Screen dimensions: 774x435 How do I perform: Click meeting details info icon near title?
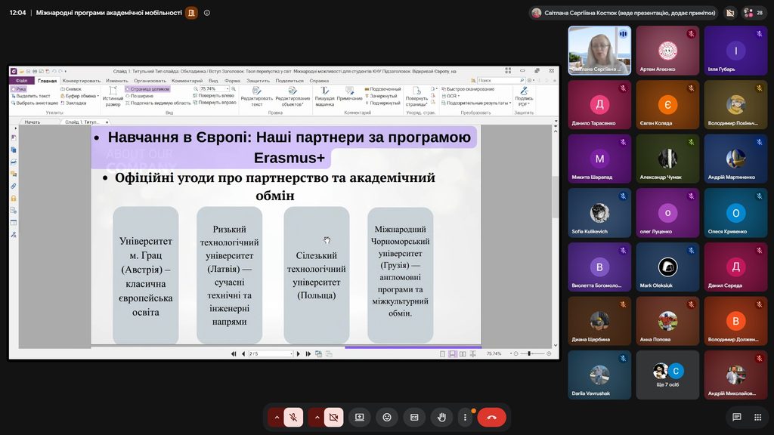(207, 13)
